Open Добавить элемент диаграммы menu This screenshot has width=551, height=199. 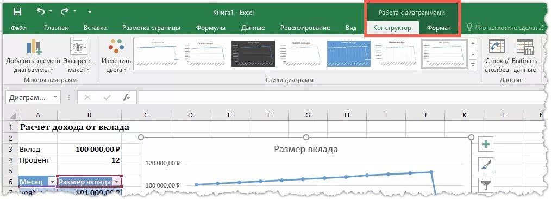tap(33, 55)
